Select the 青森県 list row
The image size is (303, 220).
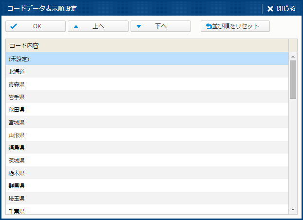[146, 84]
